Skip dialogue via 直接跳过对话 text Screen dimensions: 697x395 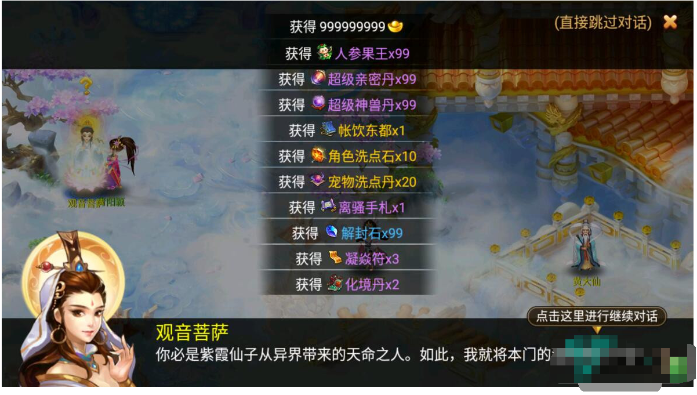(x=603, y=23)
